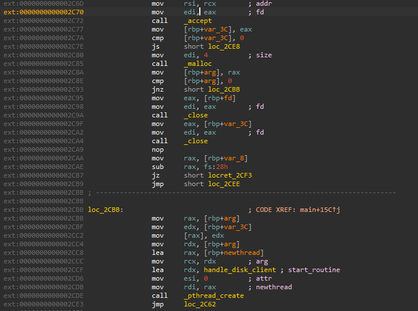Click address ext:0000000000002CE3
418x311 pixels.
click(44, 304)
